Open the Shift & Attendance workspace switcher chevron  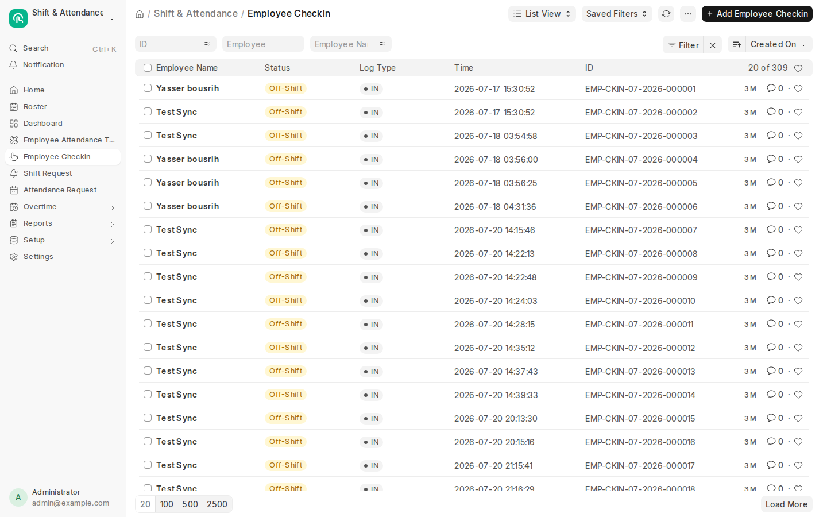tap(112, 18)
